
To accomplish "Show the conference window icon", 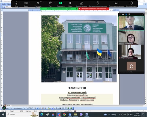I will click(x=116, y=3).
